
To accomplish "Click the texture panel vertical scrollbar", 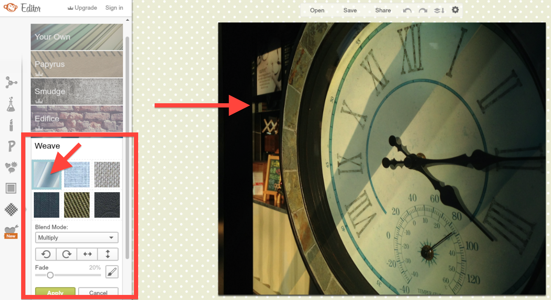I will pos(127,148).
